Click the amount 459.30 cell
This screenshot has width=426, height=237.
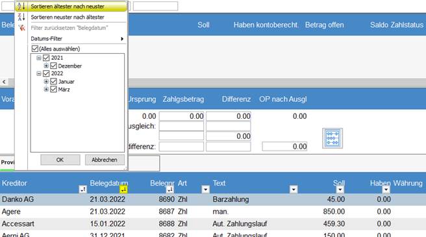pyautogui.click(x=334, y=223)
